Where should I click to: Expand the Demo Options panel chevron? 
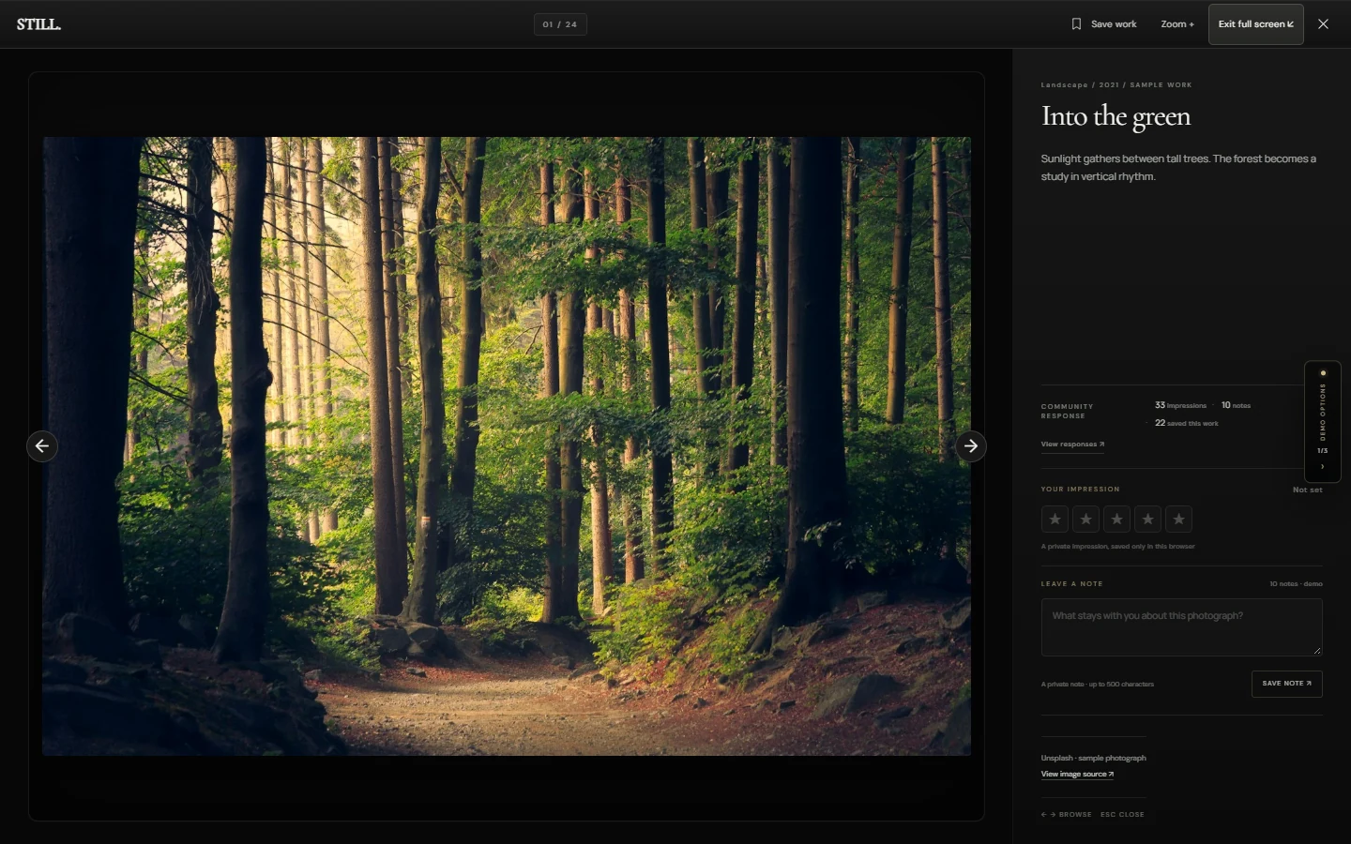pos(1323,467)
